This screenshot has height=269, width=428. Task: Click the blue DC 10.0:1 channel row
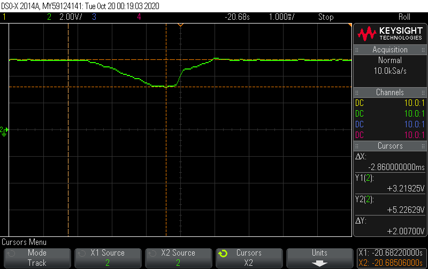pos(390,124)
